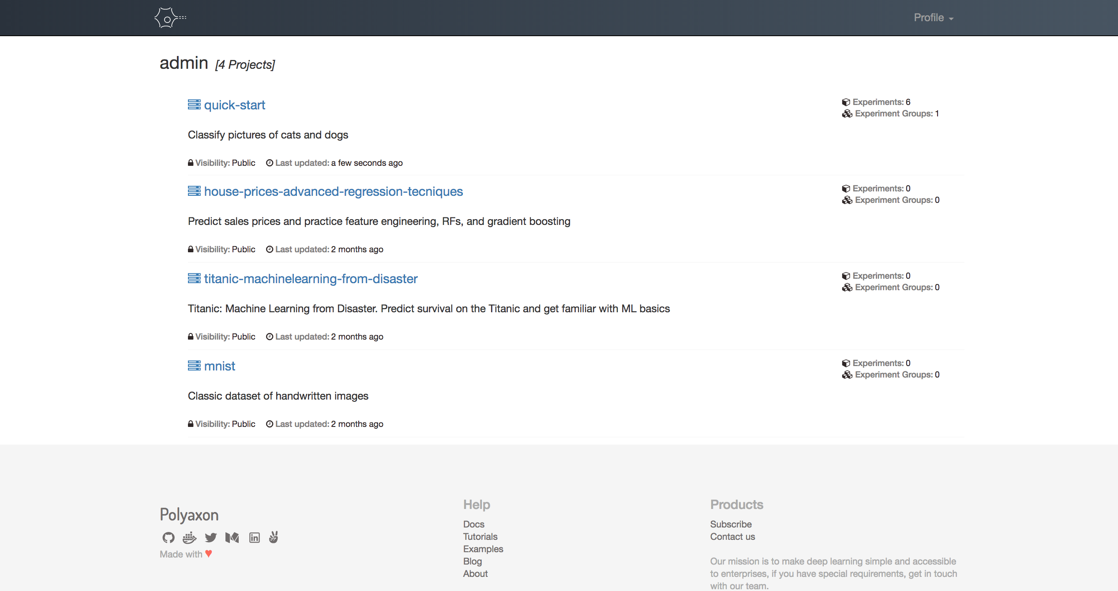Open the quick-start project
The image size is (1118, 591).
point(234,105)
